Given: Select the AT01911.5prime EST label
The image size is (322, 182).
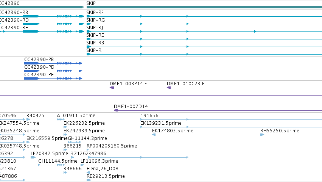Looking at the screenshot, I should point(76,116).
